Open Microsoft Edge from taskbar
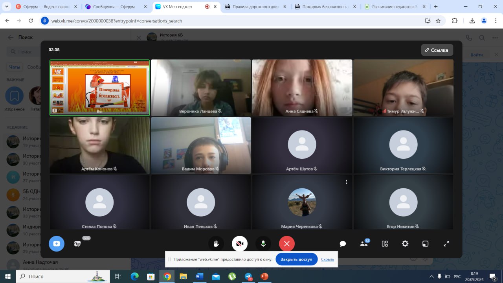 pyautogui.click(x=134, y=276)
